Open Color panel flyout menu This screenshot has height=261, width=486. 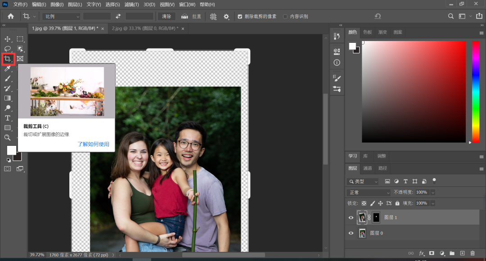click(x=481, y=33)
